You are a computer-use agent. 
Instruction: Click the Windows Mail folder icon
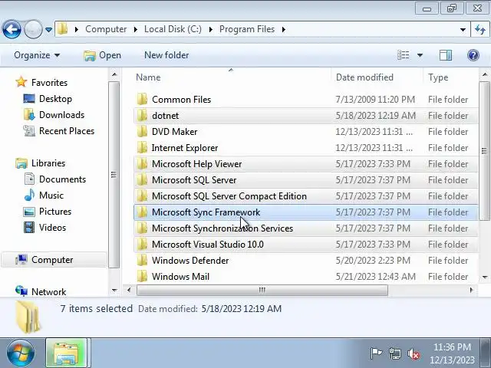142,277
